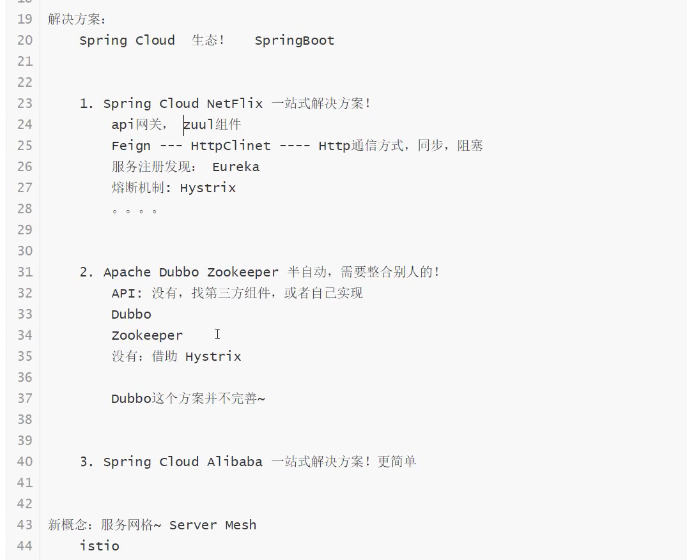Click the word Hystrix on line 27

click(x=208, y=188)
